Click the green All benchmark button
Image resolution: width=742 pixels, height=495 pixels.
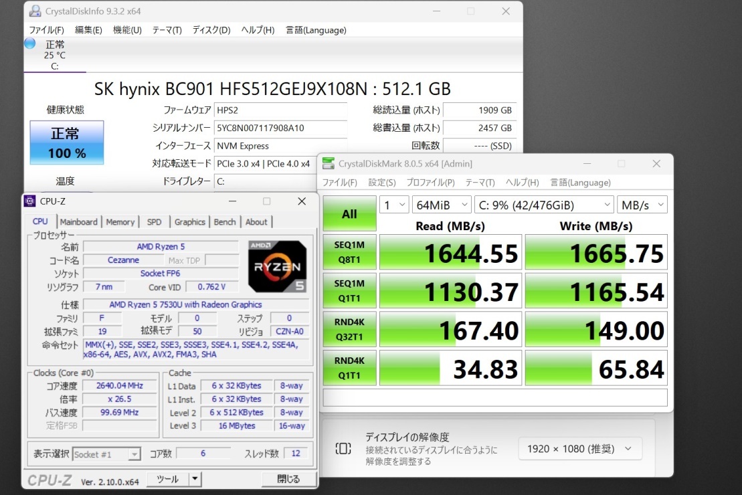(349, 213)
